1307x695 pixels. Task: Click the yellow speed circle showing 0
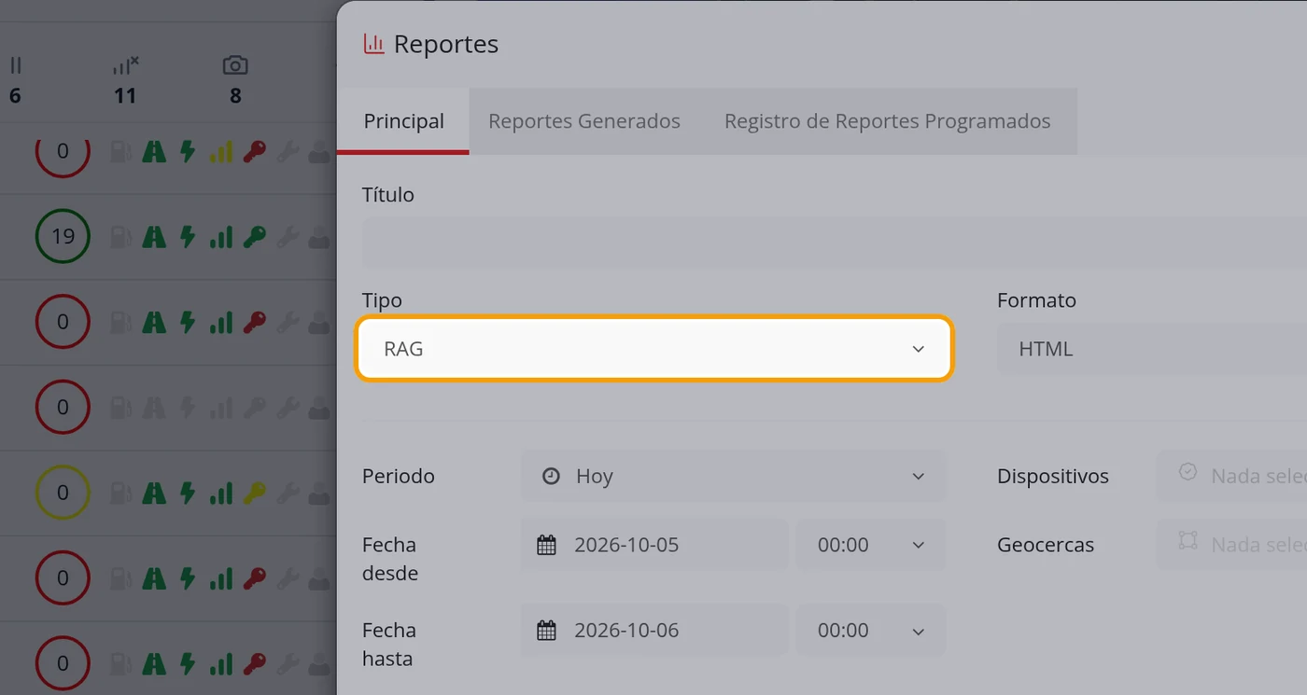pyautogui.click(x=63, y=493)
